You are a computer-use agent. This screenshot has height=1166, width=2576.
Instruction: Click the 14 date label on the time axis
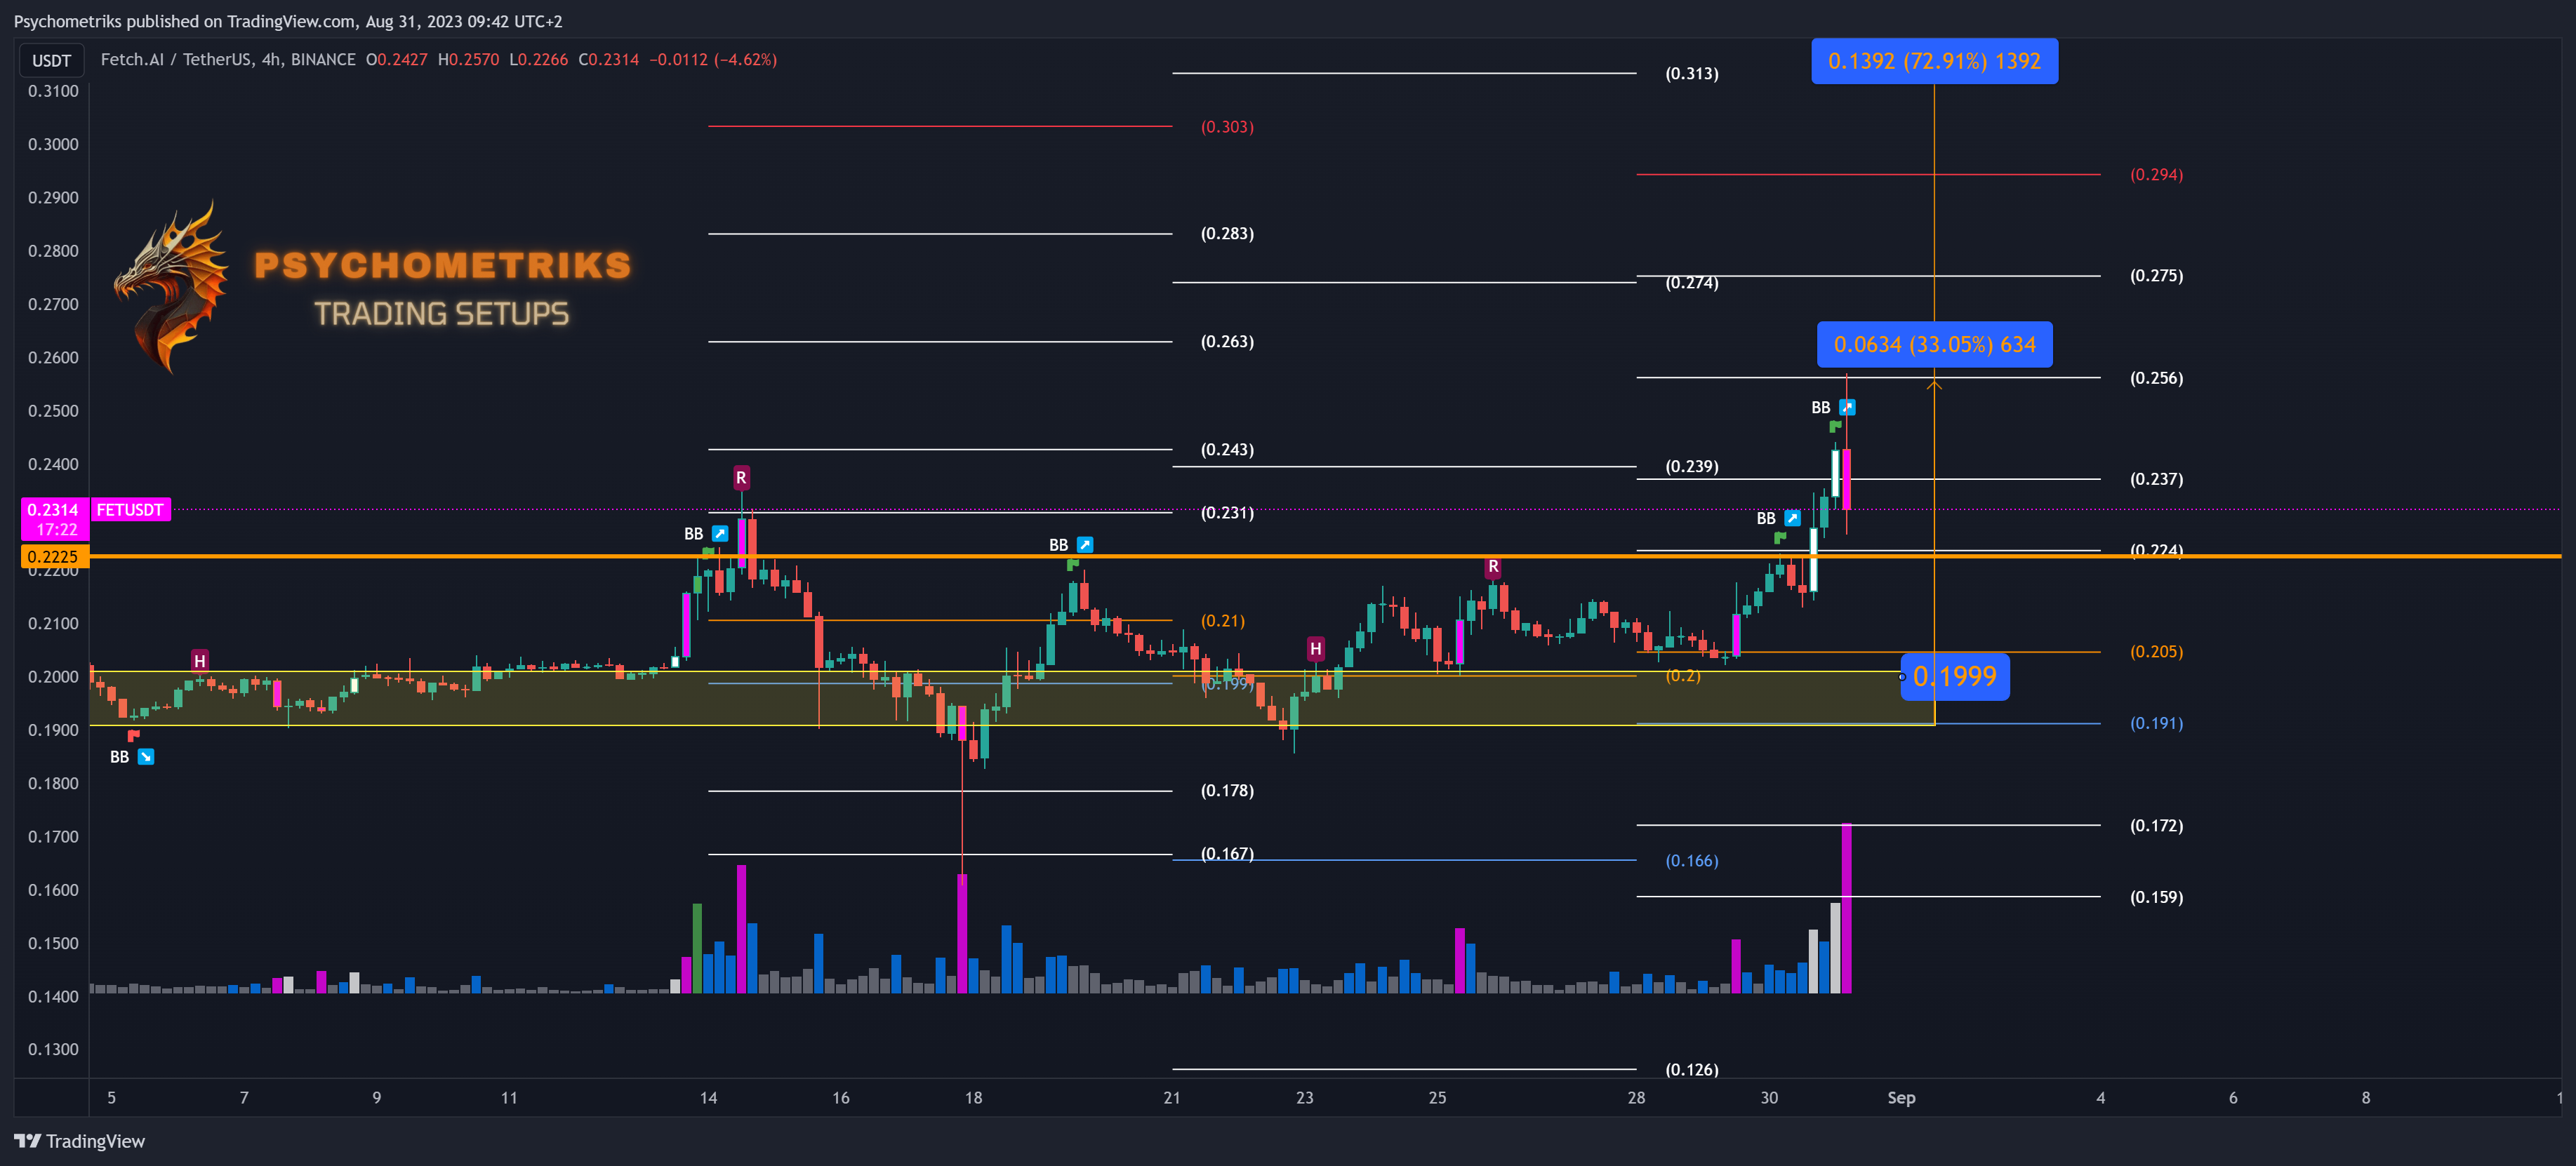[708, 1098]
